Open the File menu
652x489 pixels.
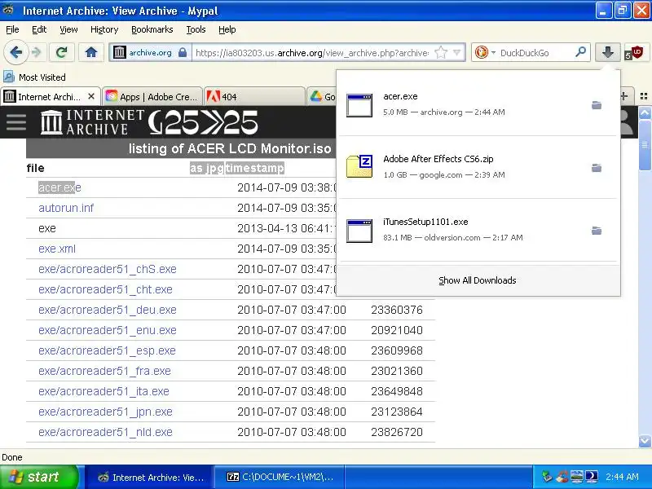[x=12, y=29]
